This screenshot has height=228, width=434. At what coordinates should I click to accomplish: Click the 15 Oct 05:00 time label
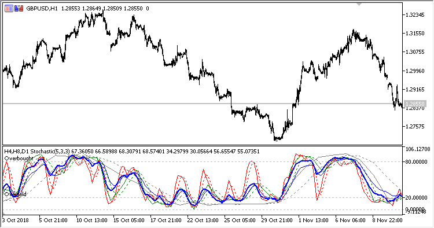[x=128, y=220]
